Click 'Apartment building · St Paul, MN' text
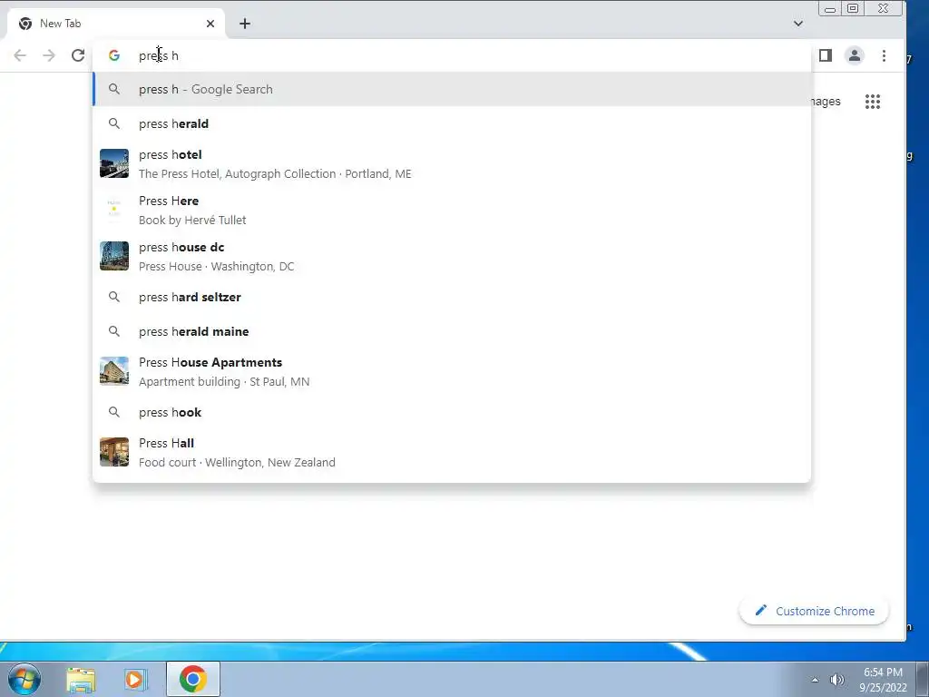 [x=224, y=382]
